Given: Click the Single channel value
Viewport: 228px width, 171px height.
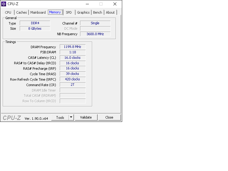Looking at the screenshot, I should [95, 23].
